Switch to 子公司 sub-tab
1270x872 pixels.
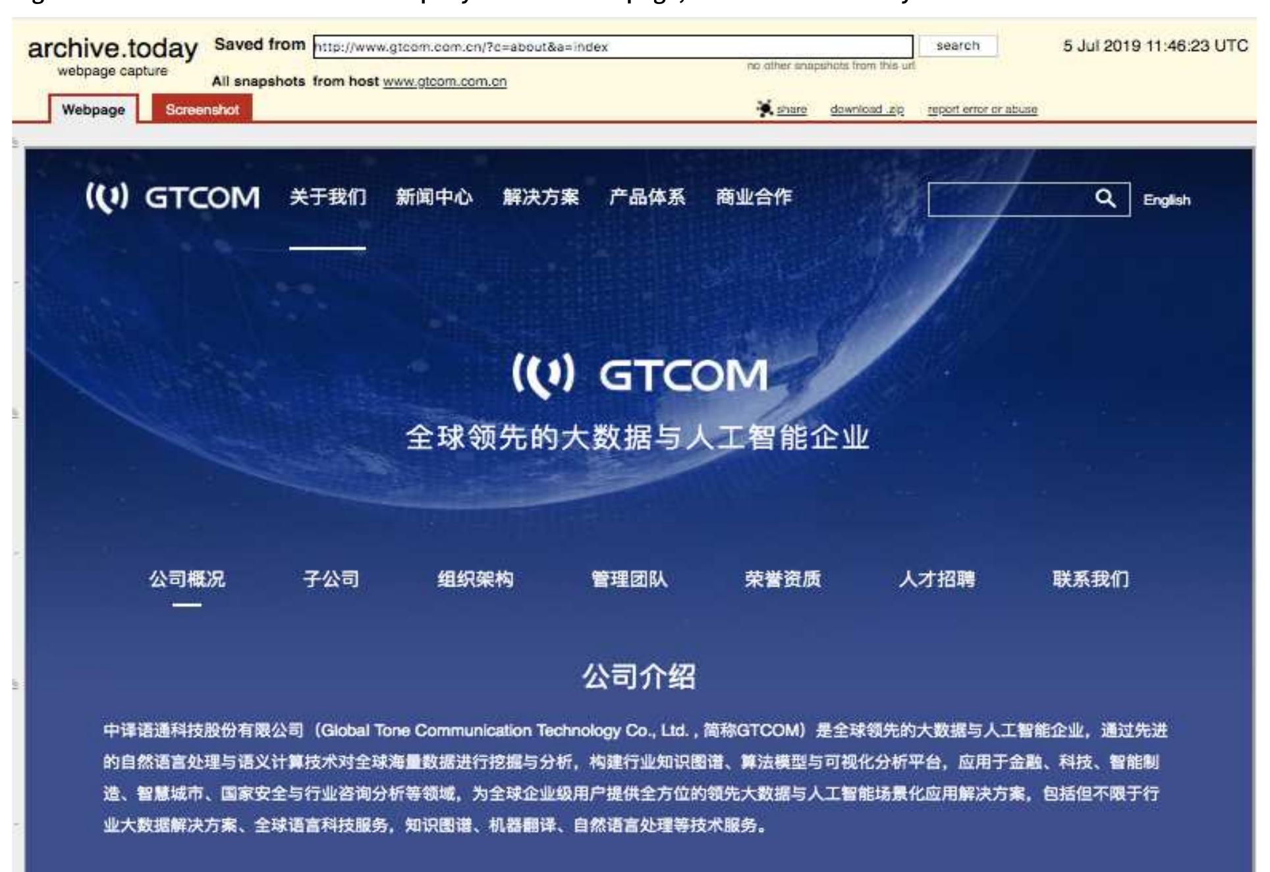tap(331, 580)
